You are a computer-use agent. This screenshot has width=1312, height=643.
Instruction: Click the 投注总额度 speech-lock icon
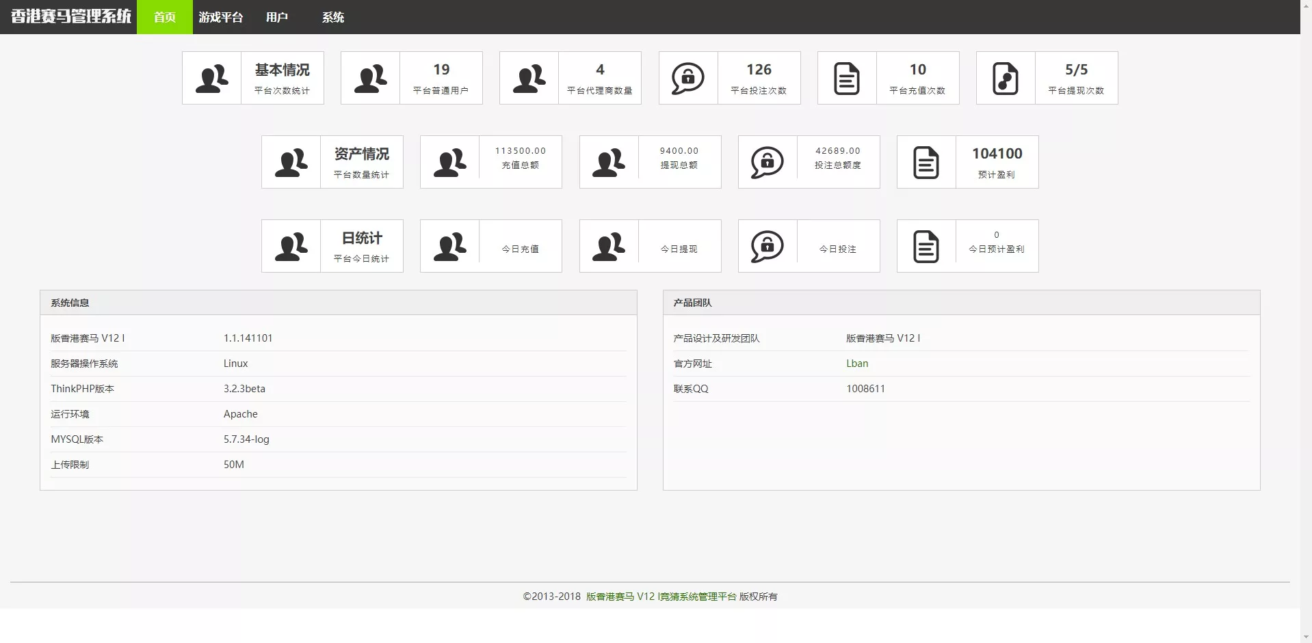(767, 162)
